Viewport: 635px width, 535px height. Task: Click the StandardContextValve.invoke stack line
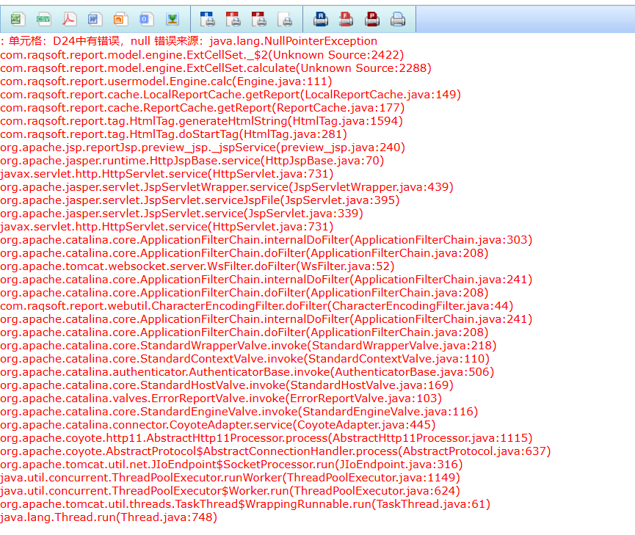point(245,359)
